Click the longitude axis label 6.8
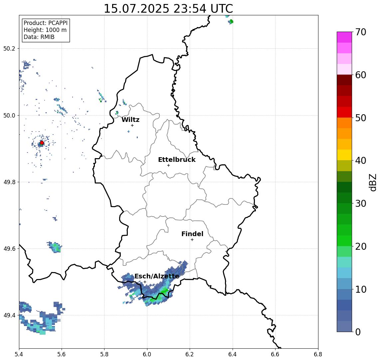This screenshot has height=361, width=381. pos(318,354)
